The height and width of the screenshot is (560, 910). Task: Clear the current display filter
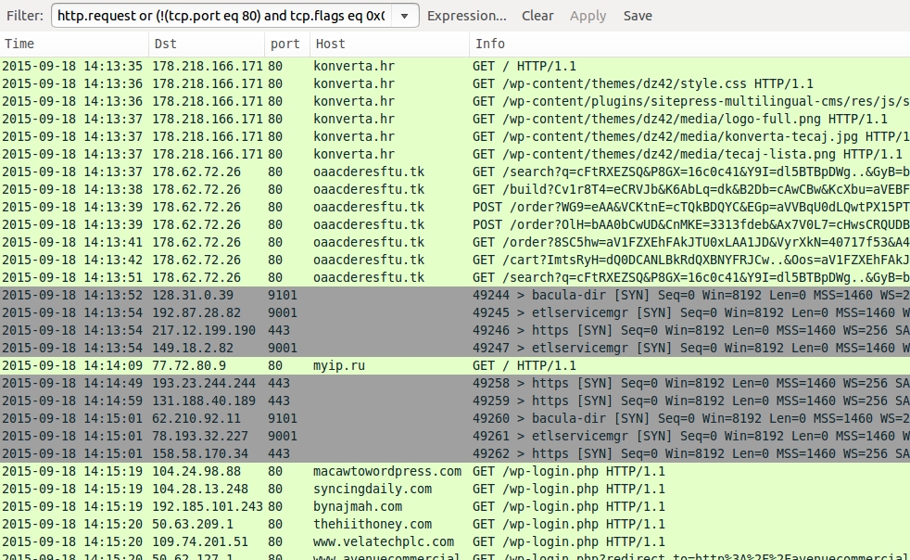[x=537, y=16]
